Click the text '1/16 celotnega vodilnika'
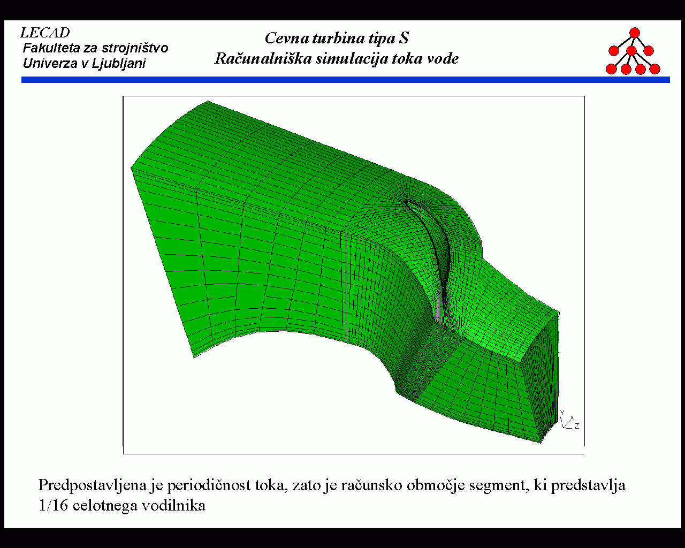This screenshot has width=685, height=548. point(122,505)
